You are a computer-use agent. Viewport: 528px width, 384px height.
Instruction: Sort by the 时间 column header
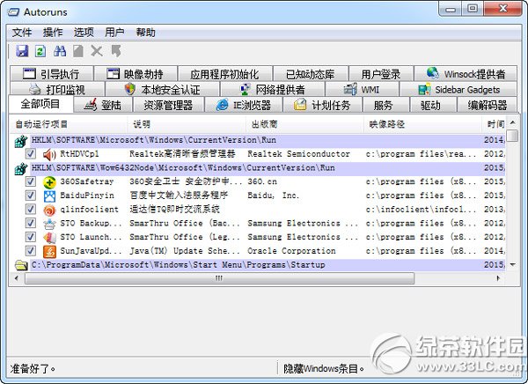coord(495,124)
